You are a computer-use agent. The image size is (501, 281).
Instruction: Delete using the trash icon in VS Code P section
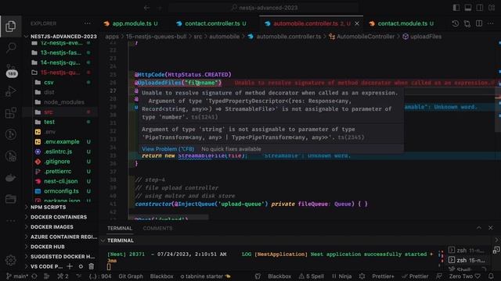(x=92, y=266)
